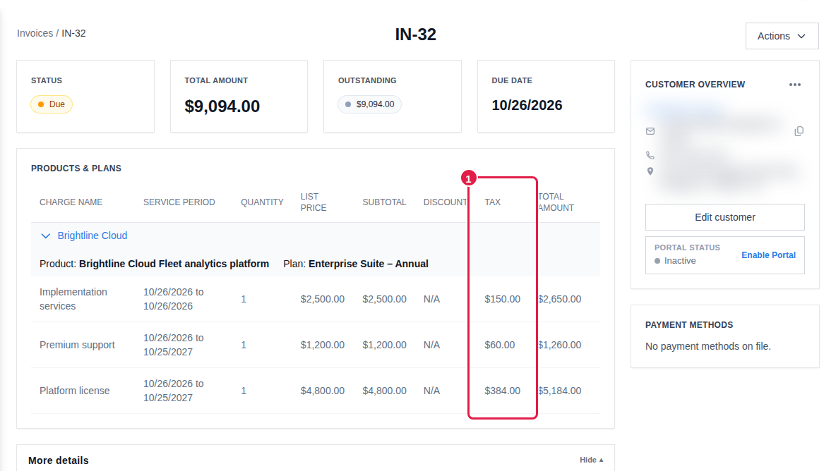The image size is (836, 471).
Task: Select the Platform license row name
Action: [75, 391]
